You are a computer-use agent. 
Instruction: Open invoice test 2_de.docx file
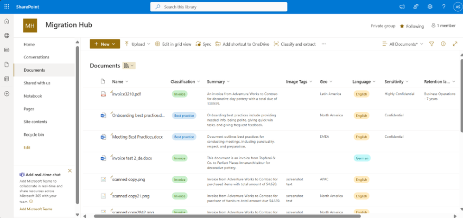pyautogui.click(x=132, y=158)
